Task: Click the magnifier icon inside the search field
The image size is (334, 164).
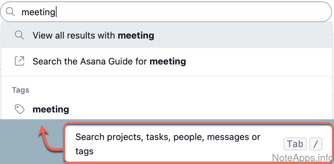Action: [11, 12]
